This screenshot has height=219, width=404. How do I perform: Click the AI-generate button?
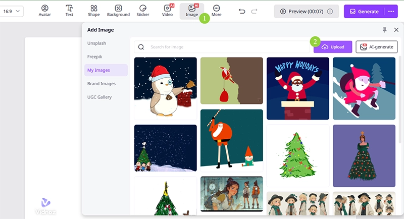[376, 47]
